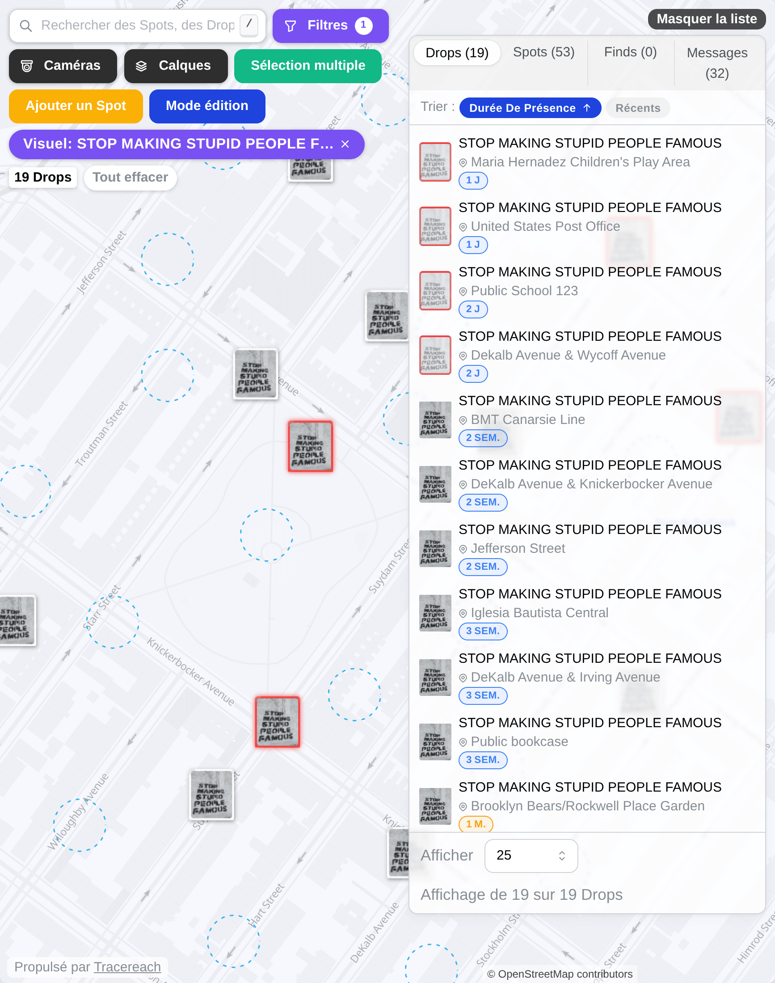
Task: Click the 1 M. duration badge
Action: (476, 824)
